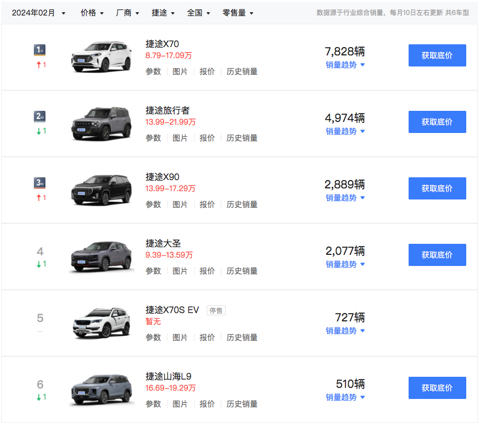
Task: Click 获取底价 button for 捷途X70
Action: [437, 55]
